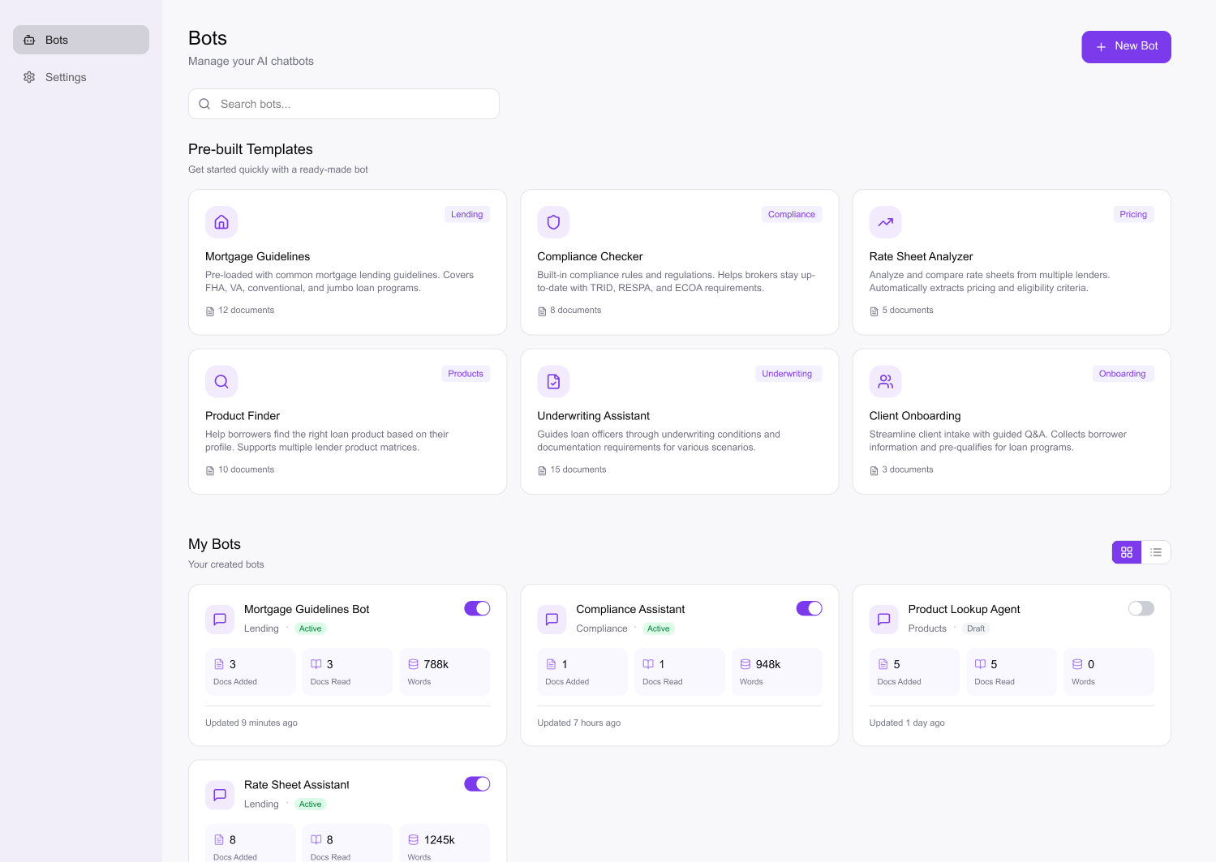Open the Rate Sheet Analyzer template title
The width and height of the screenshot is (1216, 862).
pos(921,256)
